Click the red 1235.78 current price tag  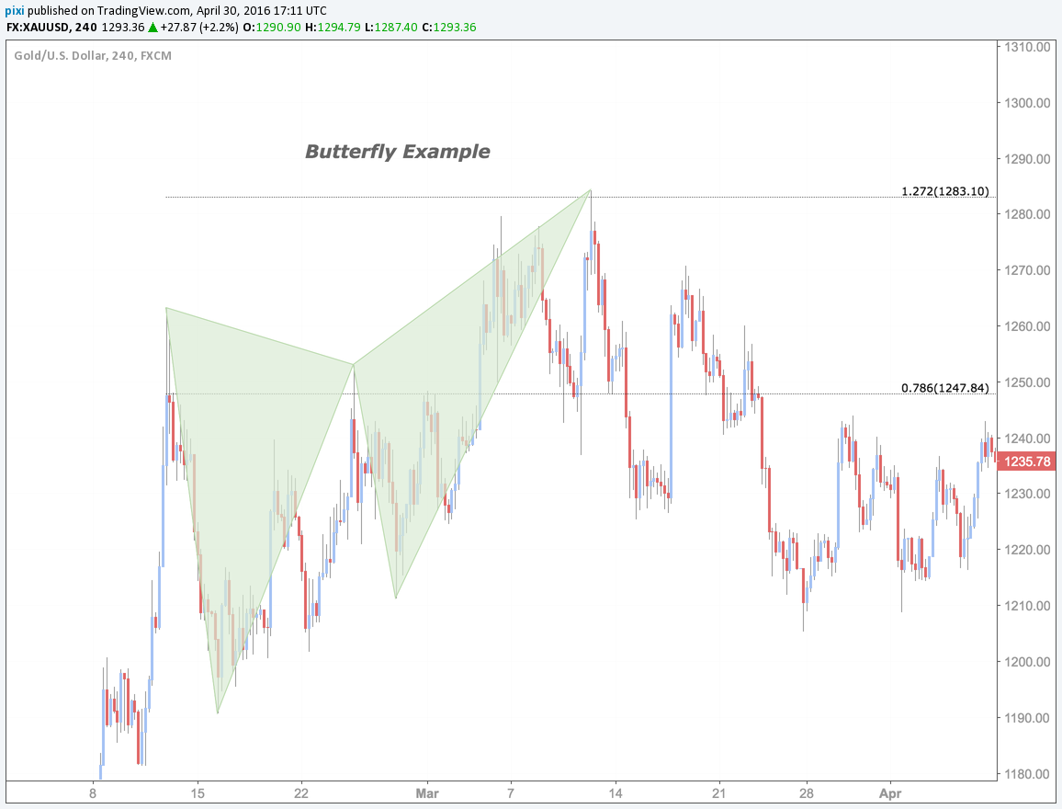(1027, 461)
